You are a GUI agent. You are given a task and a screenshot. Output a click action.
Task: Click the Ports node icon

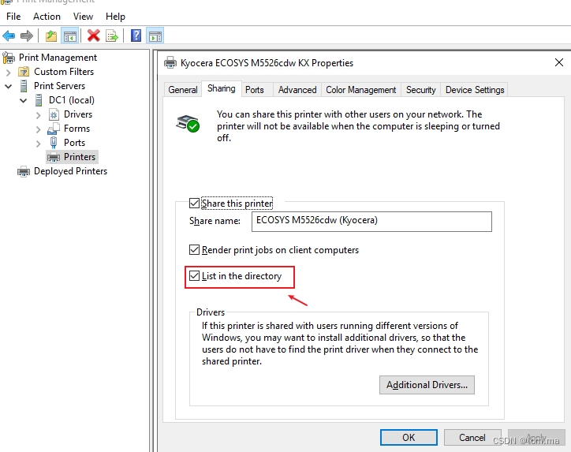[x=54, y=143]
